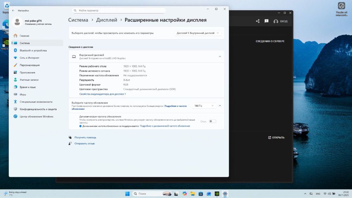Open the Windows Start menu

coord(127,194)
